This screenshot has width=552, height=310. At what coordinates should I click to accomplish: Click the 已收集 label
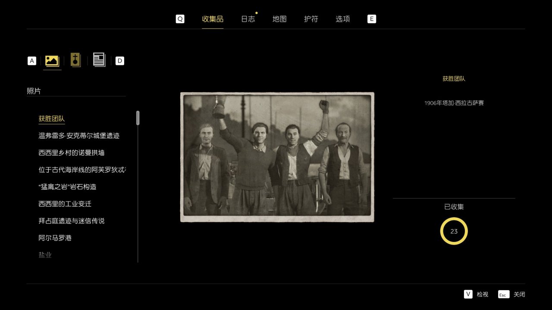click(x=454, y=207)
